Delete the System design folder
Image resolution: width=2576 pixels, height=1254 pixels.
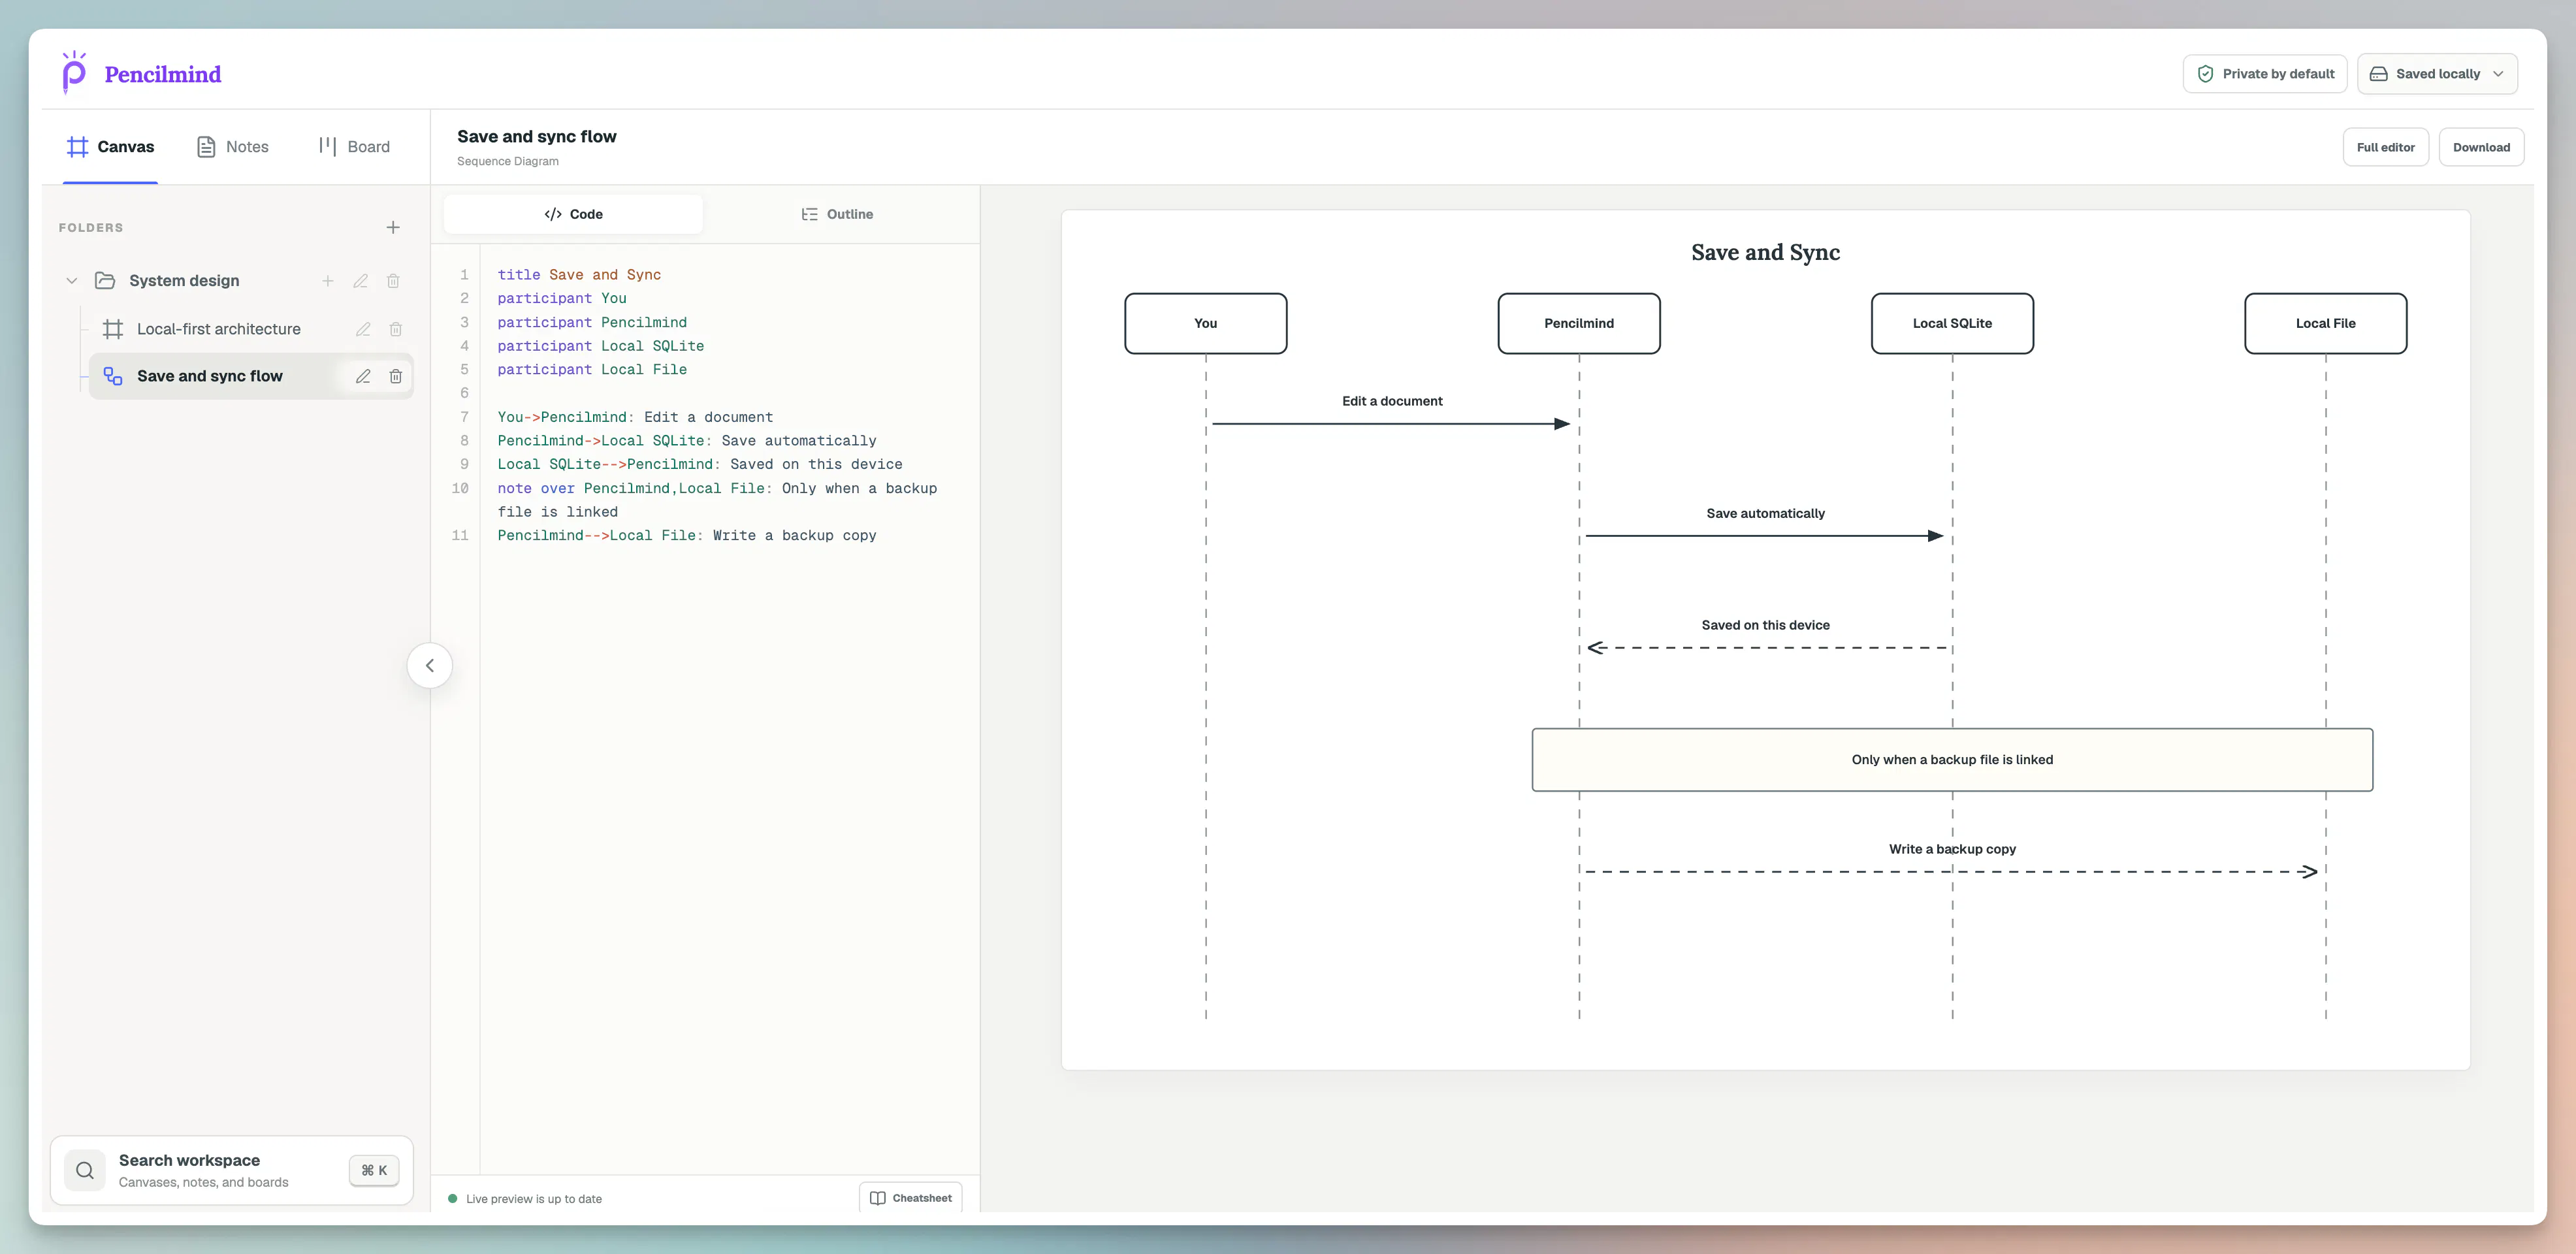point(393,281)
